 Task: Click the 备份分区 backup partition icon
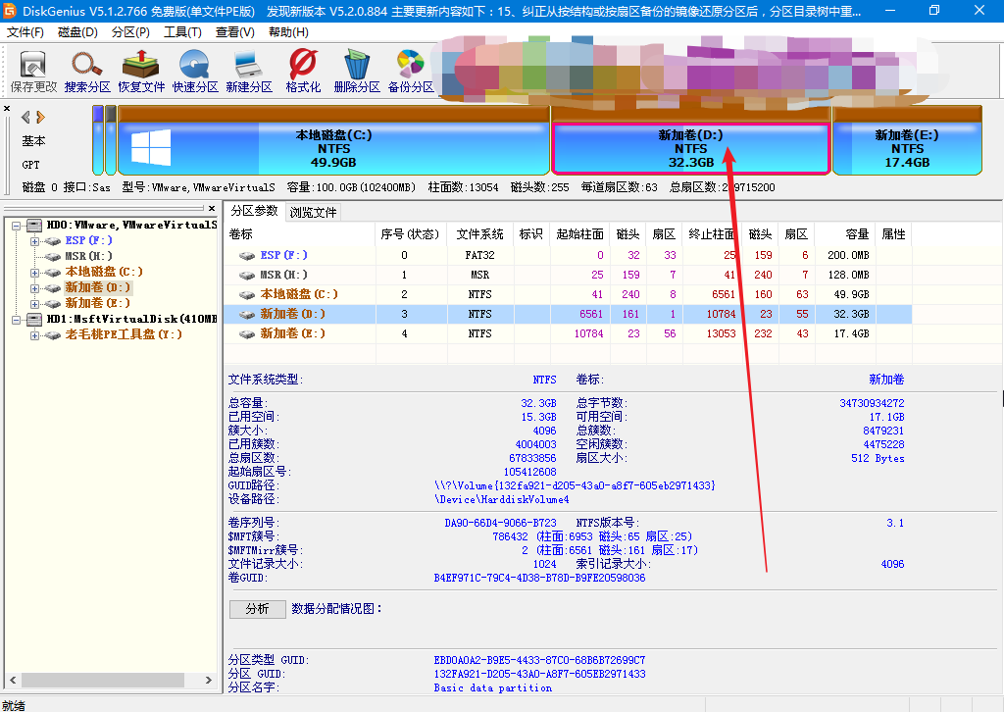pos(411,71)
